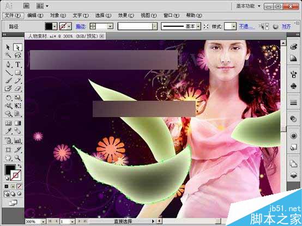The image size is (302, 226).
Task: Click the large Fill color swatch in tools
Action: click(10, 169)
